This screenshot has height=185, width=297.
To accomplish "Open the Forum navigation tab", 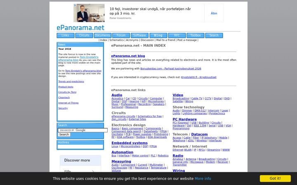I will 121,35.
